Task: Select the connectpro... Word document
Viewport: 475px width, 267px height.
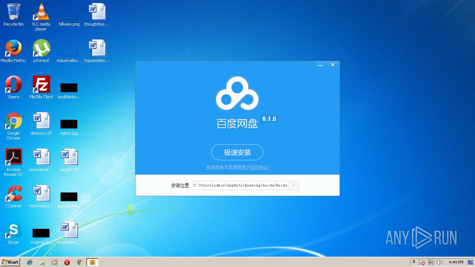Action: (41, 197)
